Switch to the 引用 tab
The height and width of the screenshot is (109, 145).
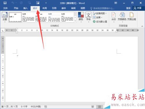click(x=54, y=8)
